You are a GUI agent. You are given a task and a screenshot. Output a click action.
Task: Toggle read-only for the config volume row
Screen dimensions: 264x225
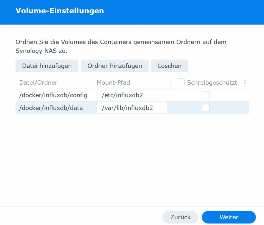206,95
